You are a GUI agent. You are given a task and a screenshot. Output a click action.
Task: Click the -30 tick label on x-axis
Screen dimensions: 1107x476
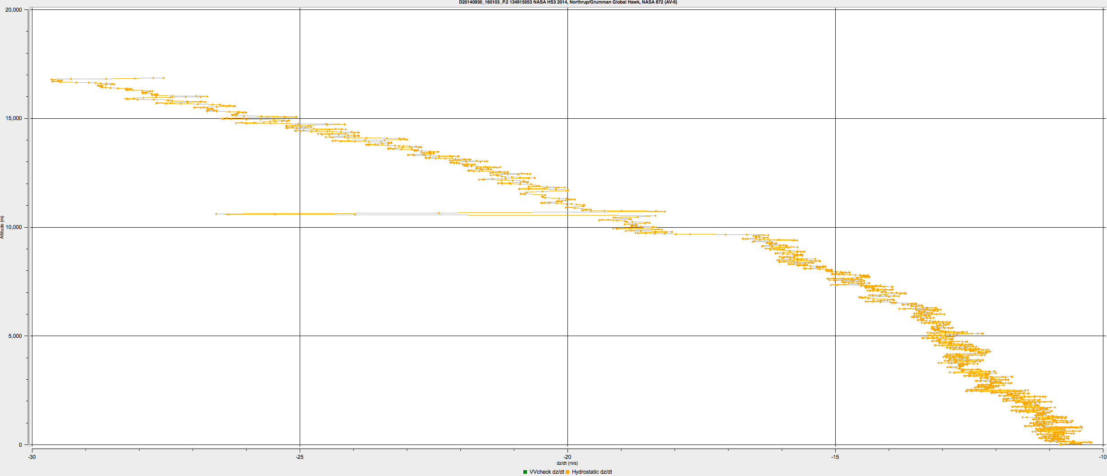click(x=32, y=457)
